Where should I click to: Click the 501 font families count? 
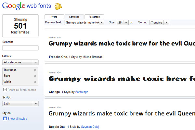pos(20,26)
